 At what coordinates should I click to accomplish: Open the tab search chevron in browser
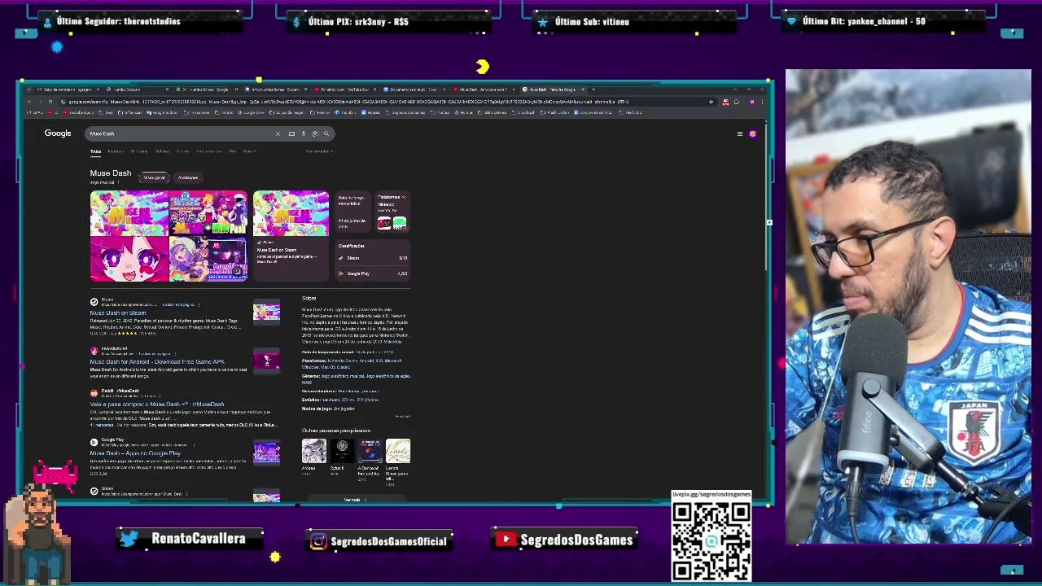pos(31,89)
